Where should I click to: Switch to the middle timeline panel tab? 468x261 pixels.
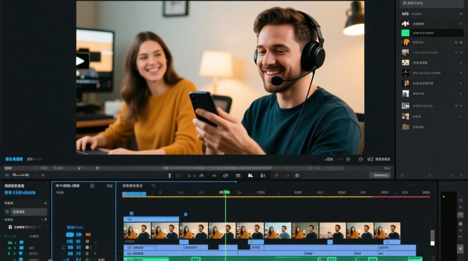(68, 186)
